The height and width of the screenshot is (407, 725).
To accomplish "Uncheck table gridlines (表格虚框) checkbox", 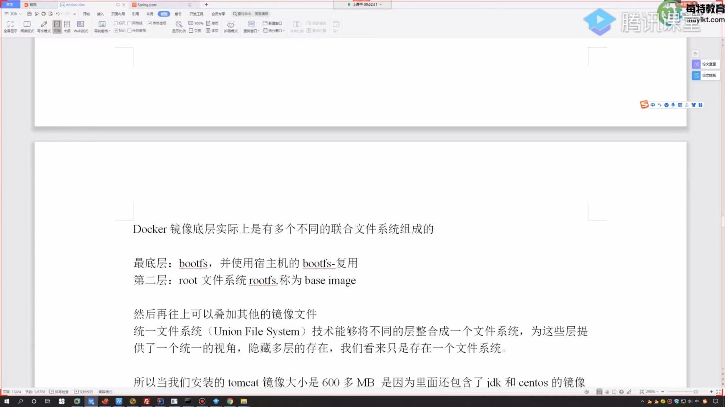I will (x=150, y=23).
